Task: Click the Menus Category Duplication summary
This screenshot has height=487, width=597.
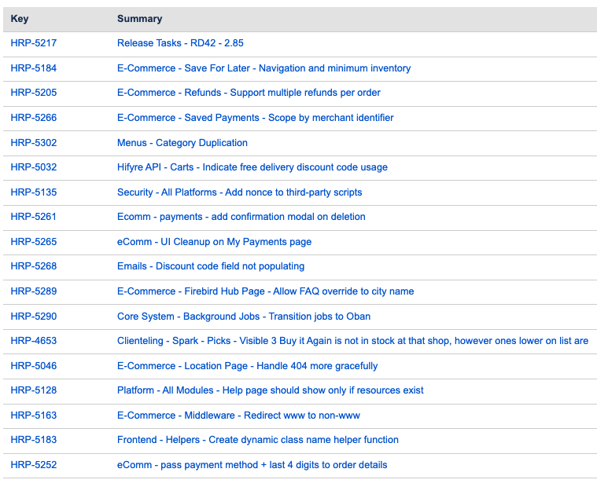Action: coord(182,143)
